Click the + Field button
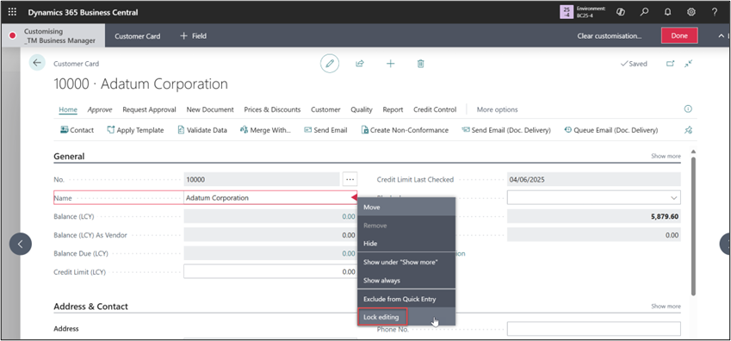 click(193, 36)
